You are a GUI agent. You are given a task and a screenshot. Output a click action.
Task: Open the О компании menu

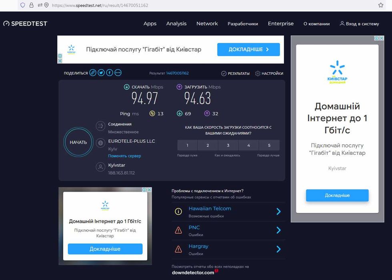[x=316, y=24]
